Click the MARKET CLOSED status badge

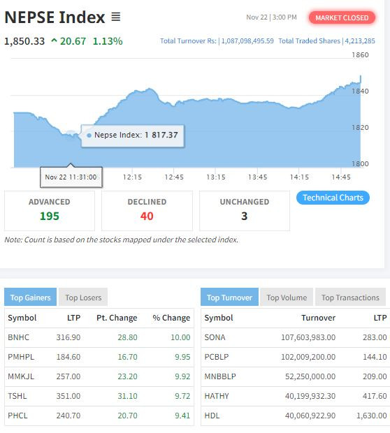pos(342,17)
